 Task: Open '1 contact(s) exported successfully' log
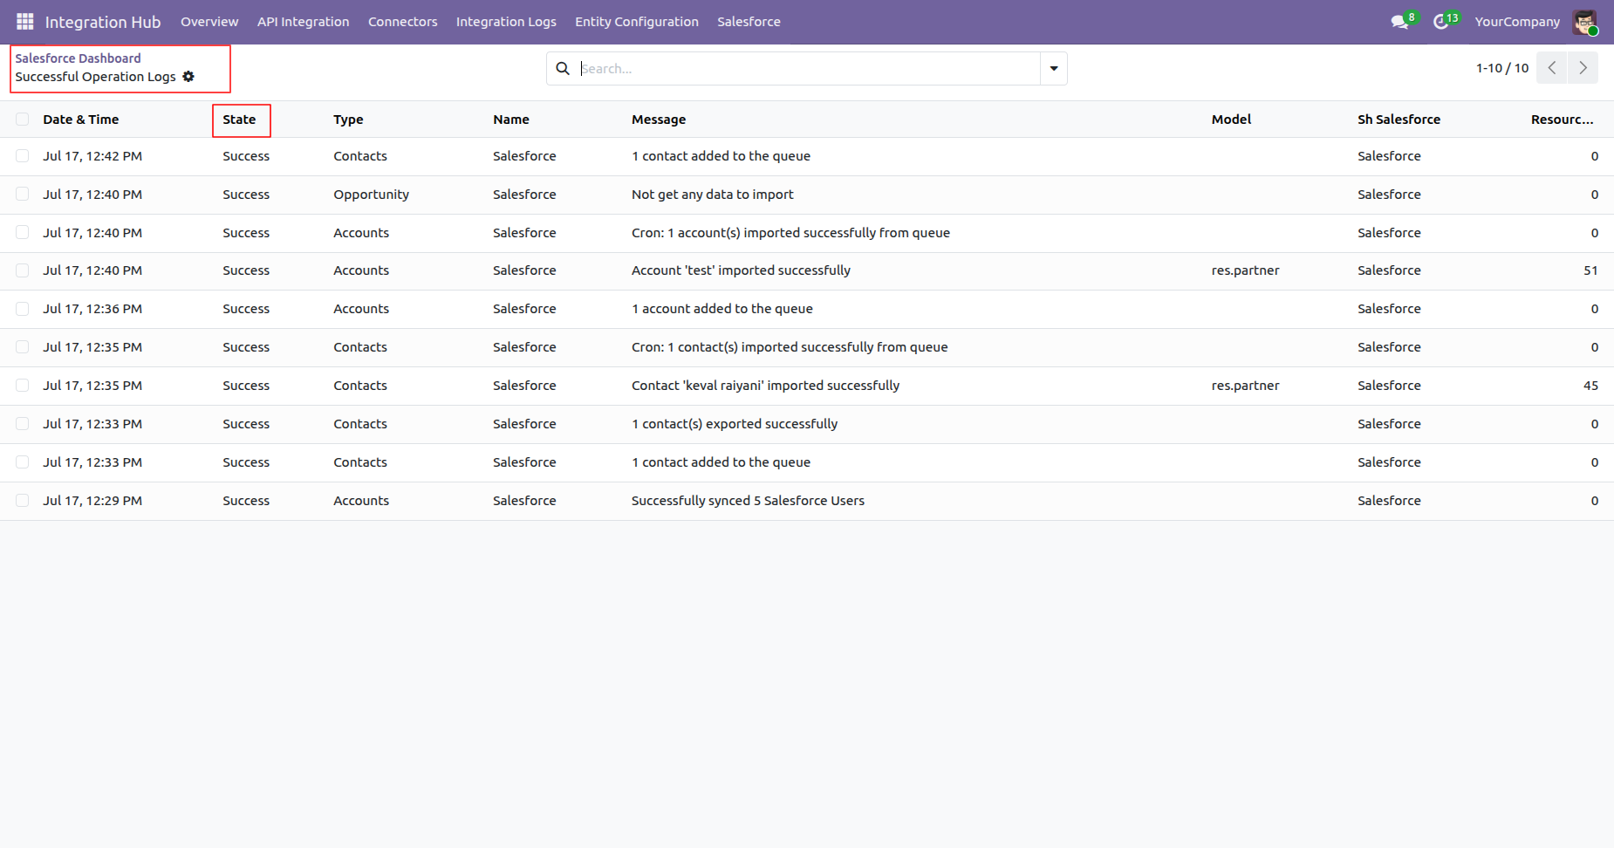click(x=735, y=424)
